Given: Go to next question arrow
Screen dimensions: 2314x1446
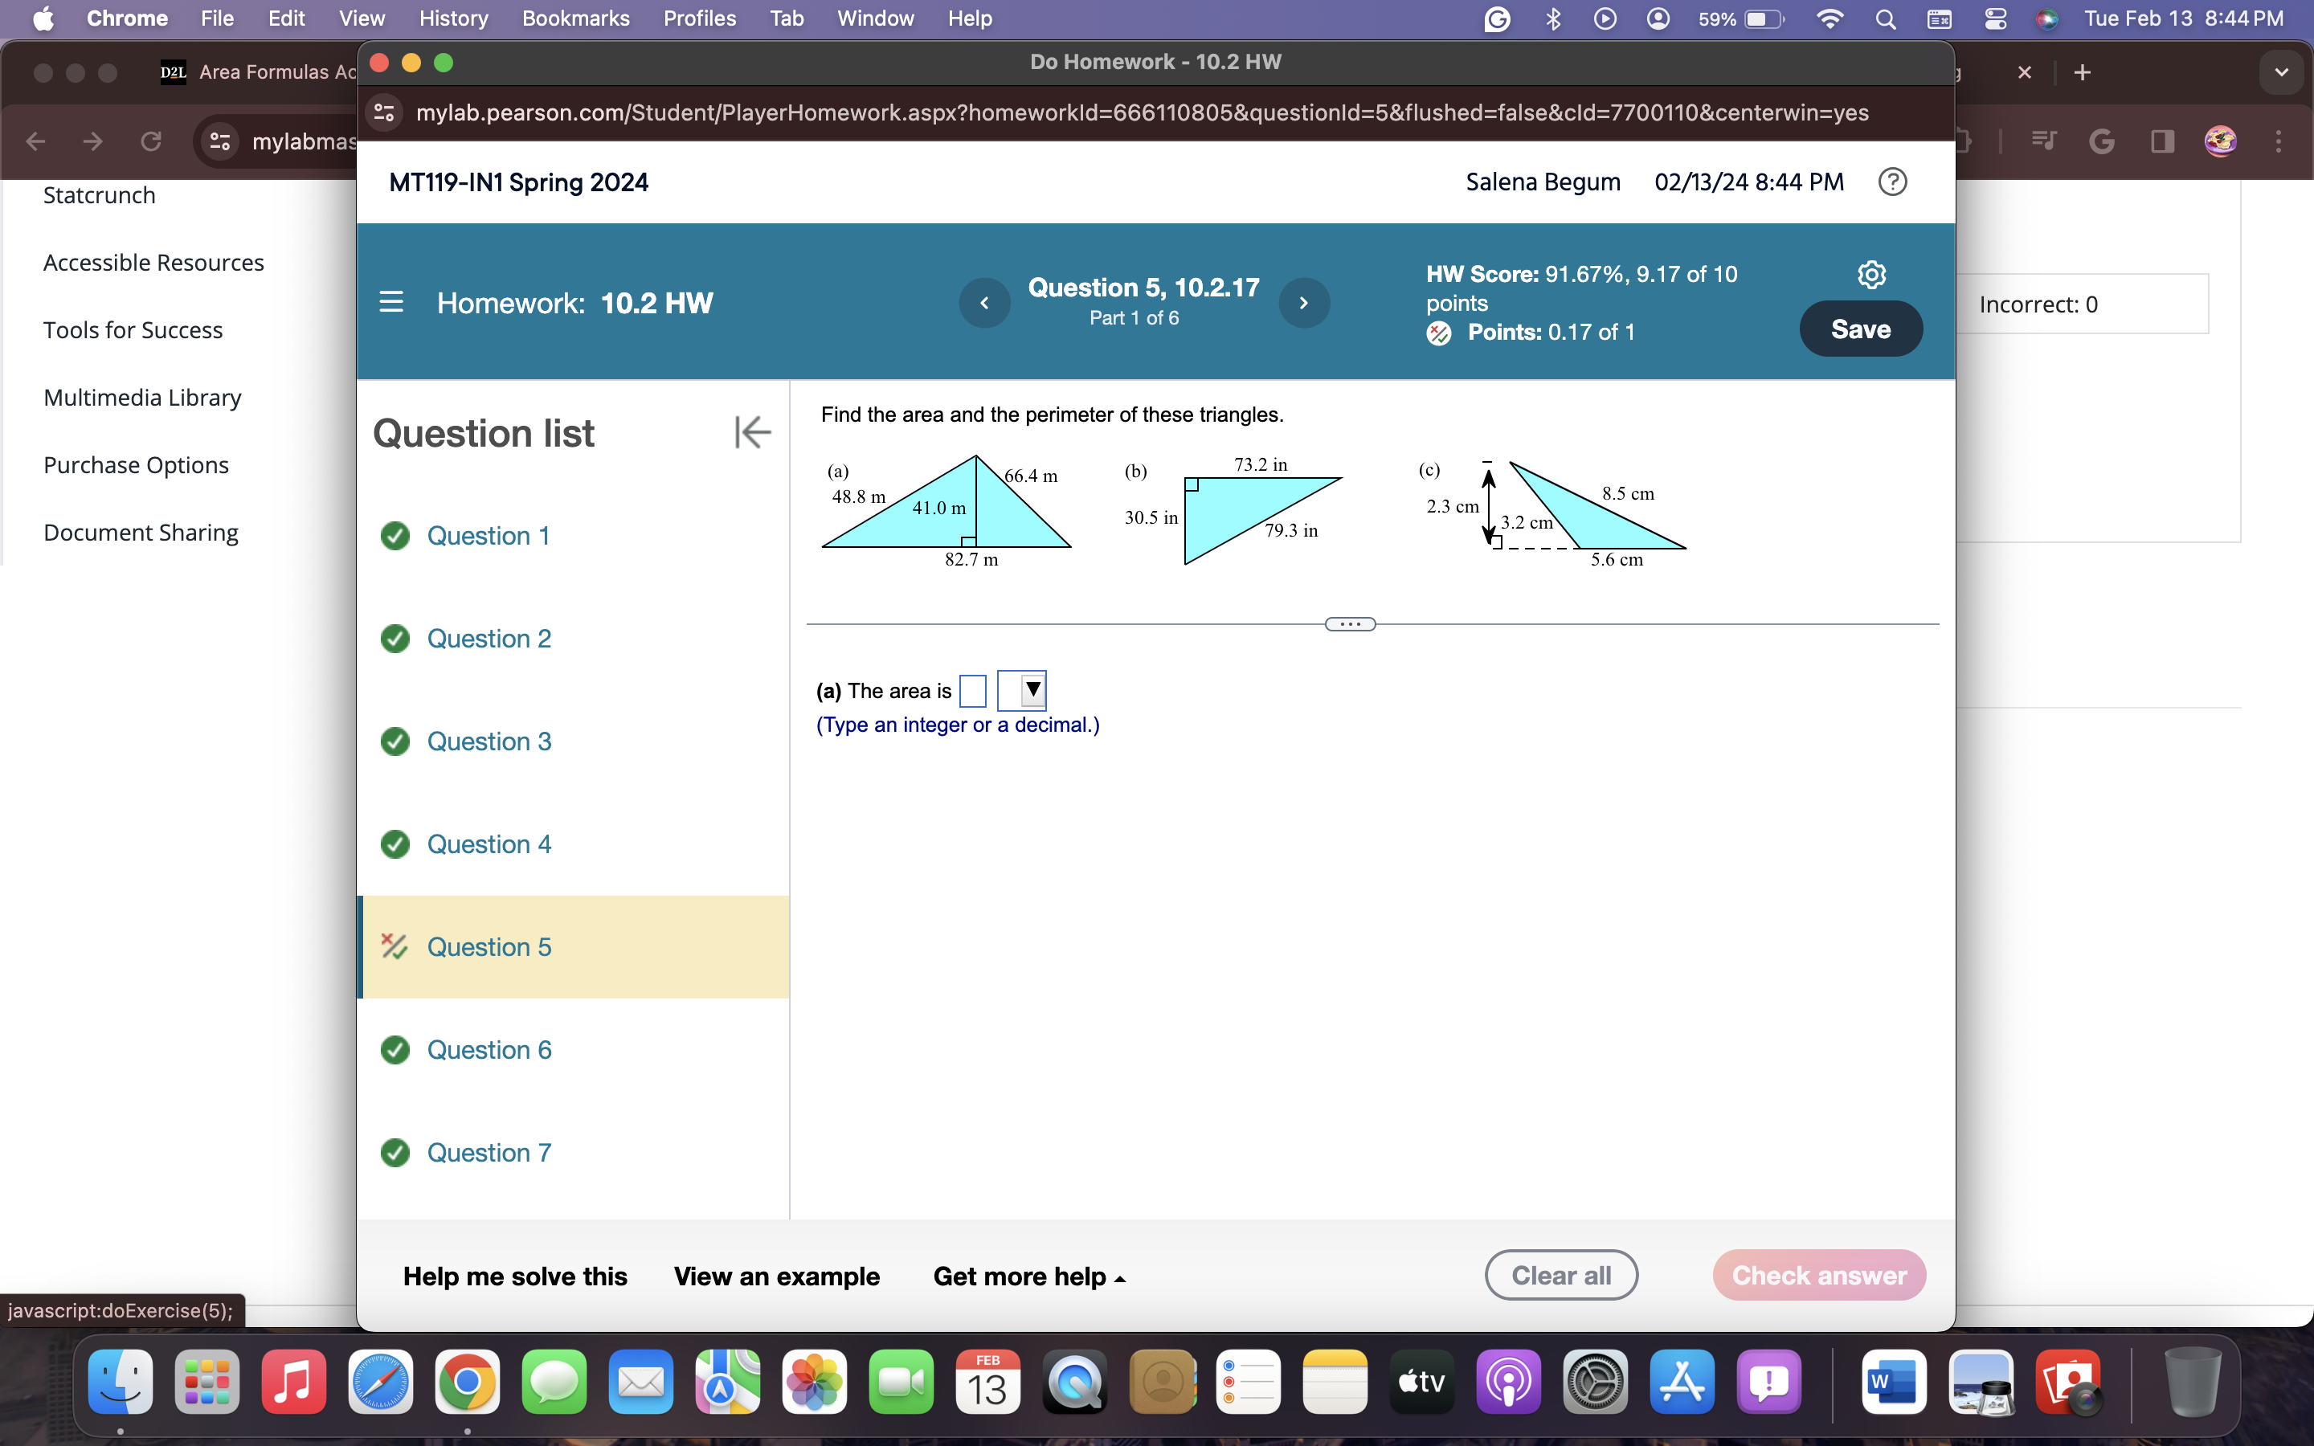Looking at the screenshot, I should [x=1303, y=303].
